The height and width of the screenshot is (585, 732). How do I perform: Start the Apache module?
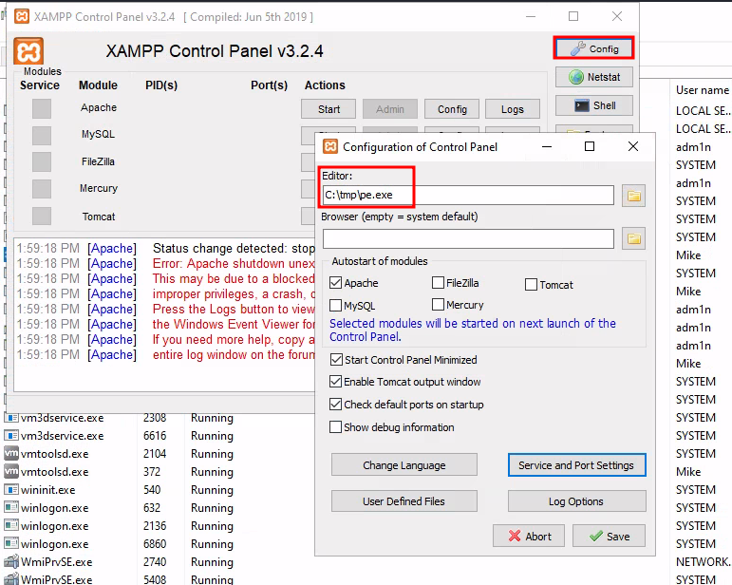tap(328, 109)
